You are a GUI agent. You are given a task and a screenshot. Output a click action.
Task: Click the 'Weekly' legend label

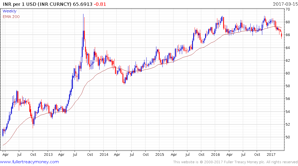(9, 11)
